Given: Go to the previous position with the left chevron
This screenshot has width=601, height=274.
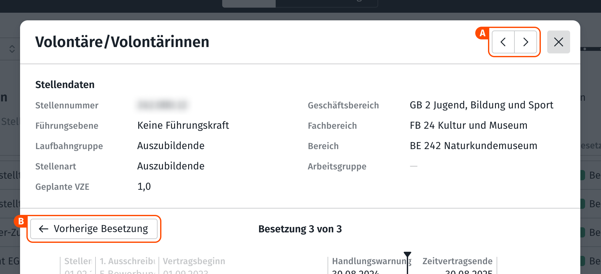Looking at the screenshot, I should click(x=503, y=42).
